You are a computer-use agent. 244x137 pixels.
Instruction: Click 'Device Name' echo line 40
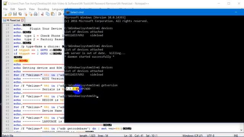coord(38,111)
